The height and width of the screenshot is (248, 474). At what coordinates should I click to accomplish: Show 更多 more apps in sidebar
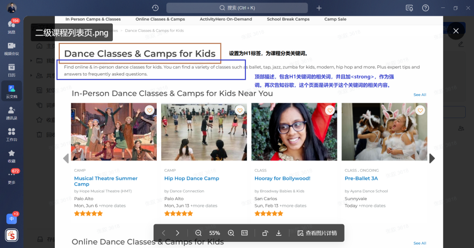11,177
